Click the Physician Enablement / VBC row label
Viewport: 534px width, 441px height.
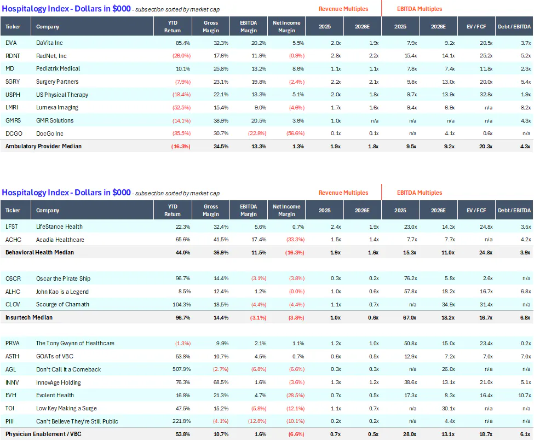pos(43,434)
